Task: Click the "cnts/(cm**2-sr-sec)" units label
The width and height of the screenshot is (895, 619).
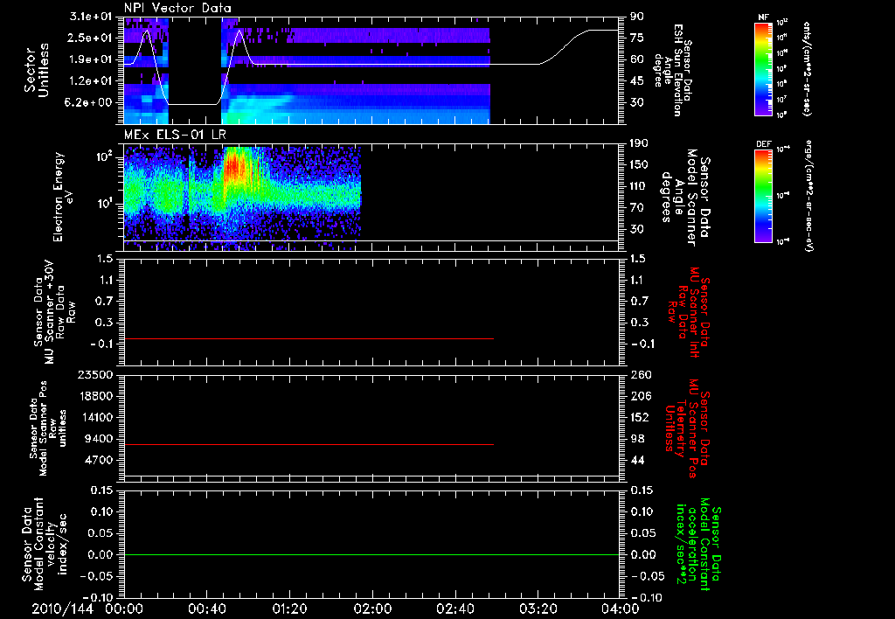Action: tap(807, 68)
